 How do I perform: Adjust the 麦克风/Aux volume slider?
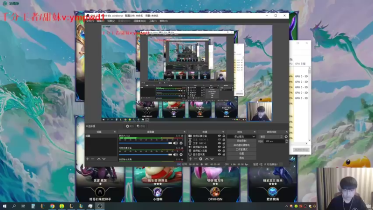(x=145, y=143)
